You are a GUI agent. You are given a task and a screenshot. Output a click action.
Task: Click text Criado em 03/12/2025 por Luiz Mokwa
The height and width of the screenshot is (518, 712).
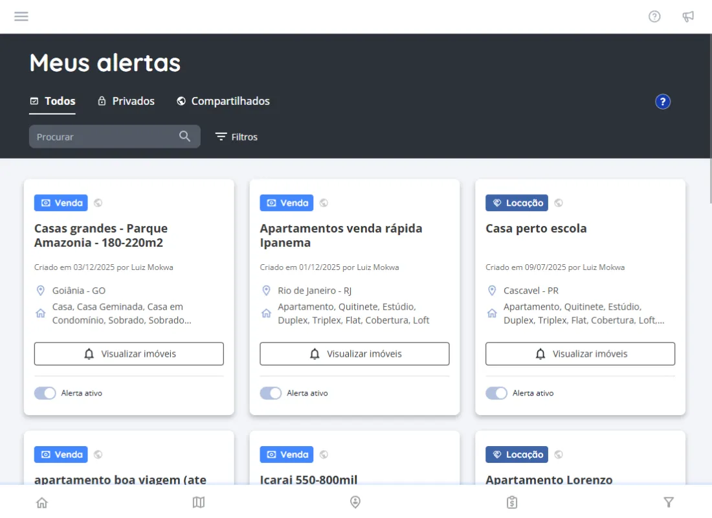(x=104, y=267)
